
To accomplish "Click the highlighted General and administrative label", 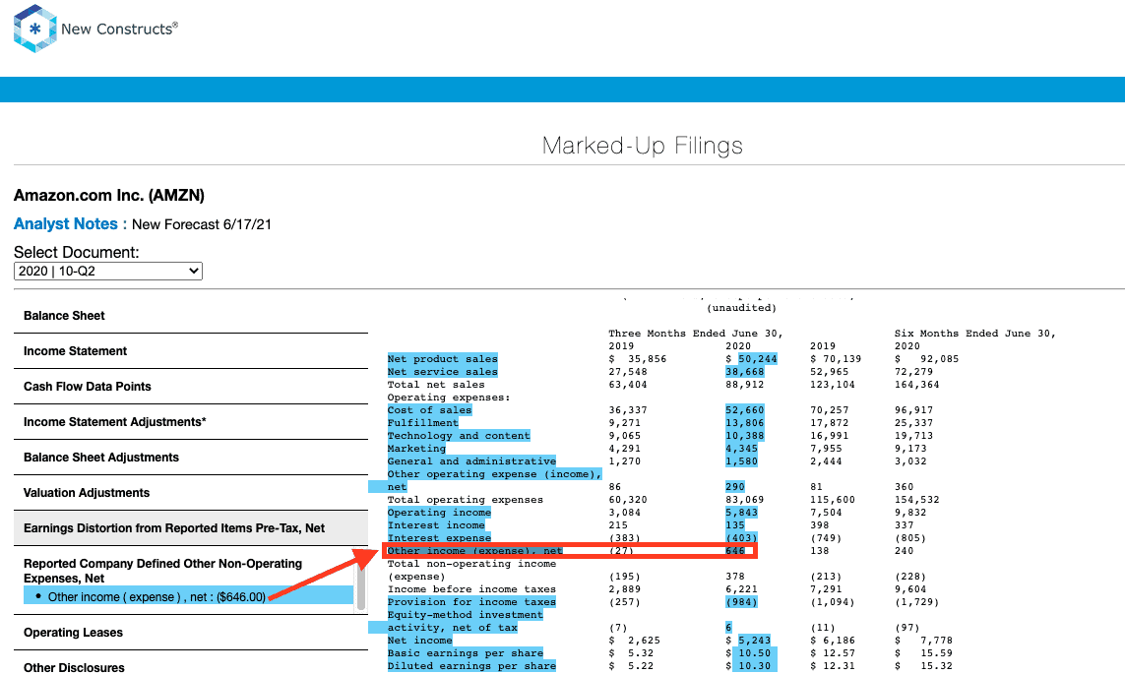I will coord(472,461).
